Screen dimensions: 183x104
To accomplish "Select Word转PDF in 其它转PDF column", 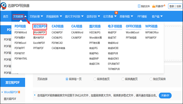I will (40, 32).
